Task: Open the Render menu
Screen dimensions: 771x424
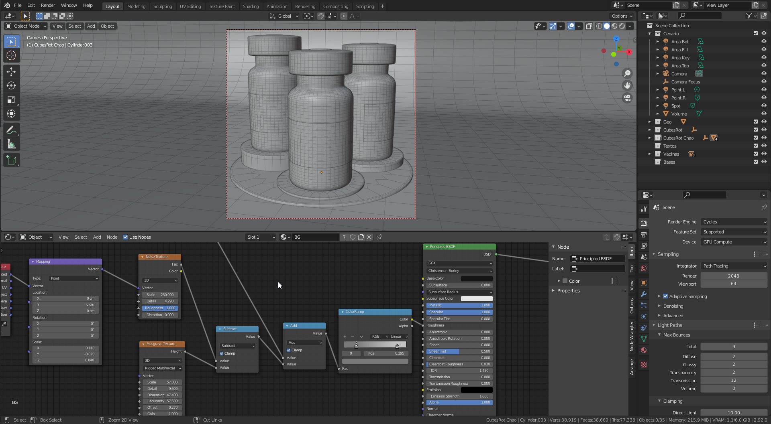Action: pos(48,5)
